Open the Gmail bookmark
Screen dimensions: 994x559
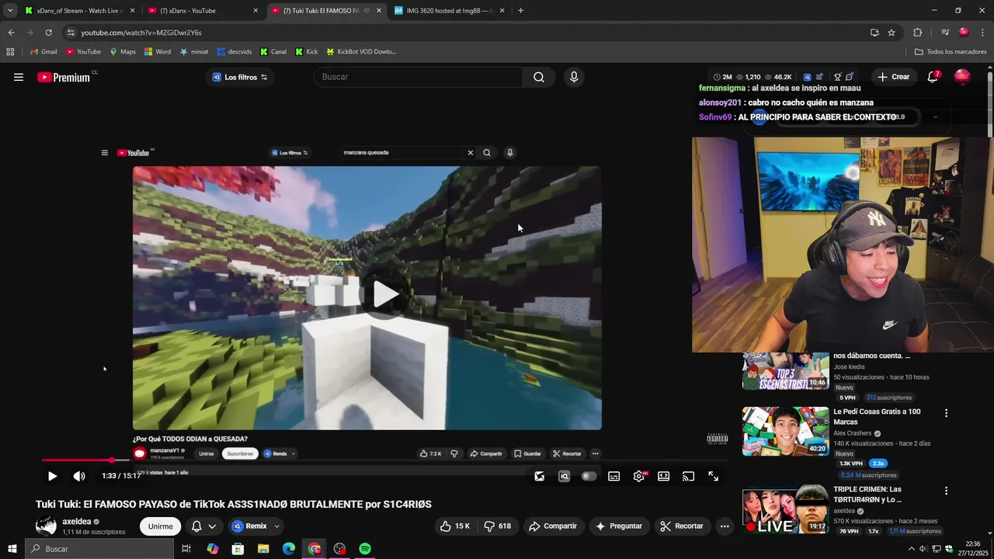(43, 52)
